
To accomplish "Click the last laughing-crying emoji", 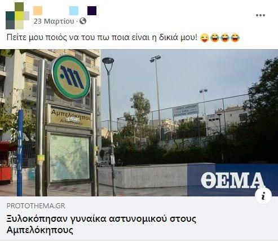I will (235, 38).
